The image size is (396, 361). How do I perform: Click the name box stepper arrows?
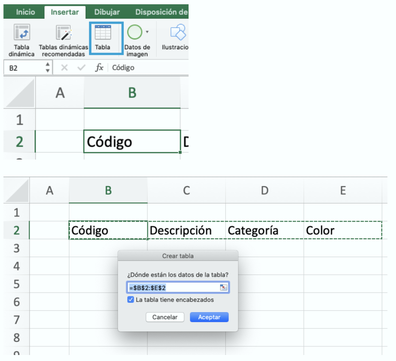[x=48, y=68]
